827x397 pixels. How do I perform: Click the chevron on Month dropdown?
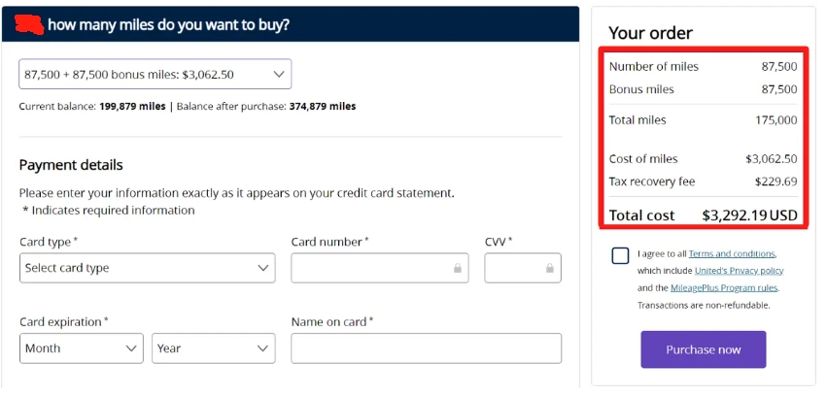(x=131, y=348)
